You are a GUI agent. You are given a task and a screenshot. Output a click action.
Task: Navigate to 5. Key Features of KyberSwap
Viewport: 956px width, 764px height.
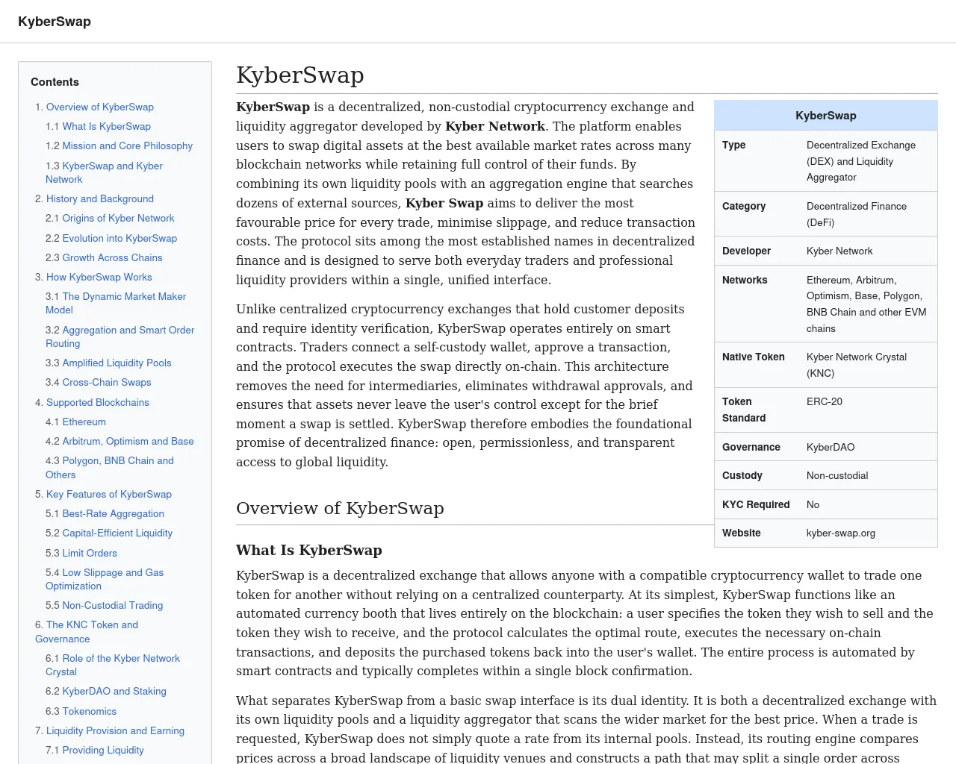(x=109, y=494)
